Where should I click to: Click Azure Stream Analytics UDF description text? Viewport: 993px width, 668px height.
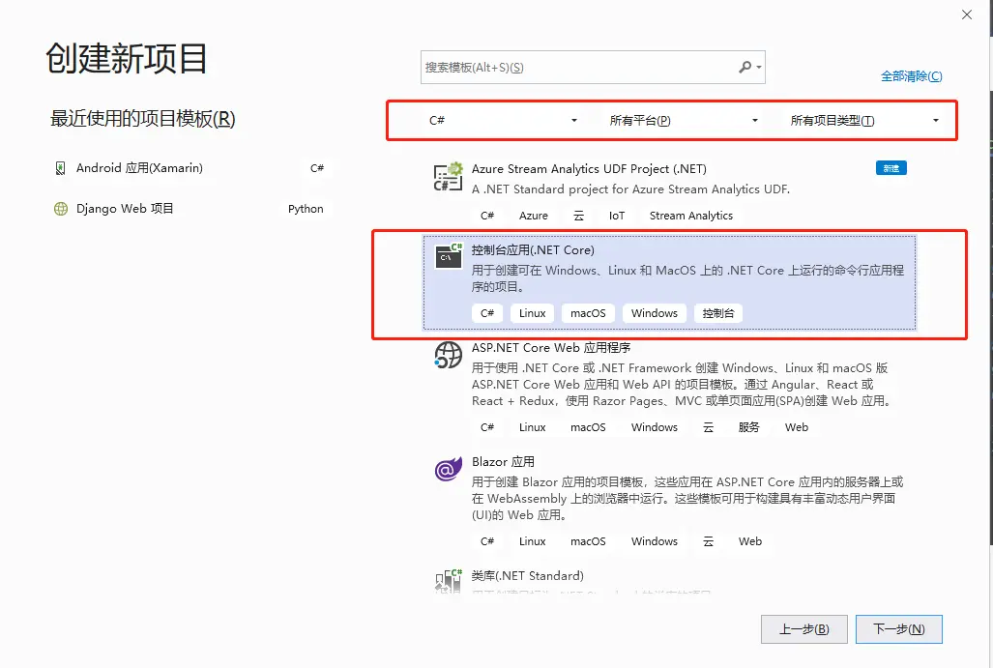click(630, 189)
